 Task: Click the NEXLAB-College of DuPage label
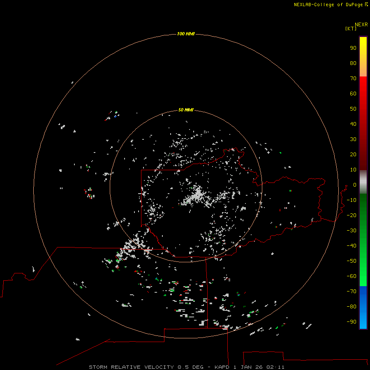click(x=329, y=5)
